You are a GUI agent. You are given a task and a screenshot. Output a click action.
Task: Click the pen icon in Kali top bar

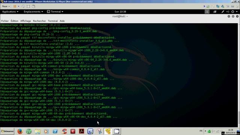223,12
